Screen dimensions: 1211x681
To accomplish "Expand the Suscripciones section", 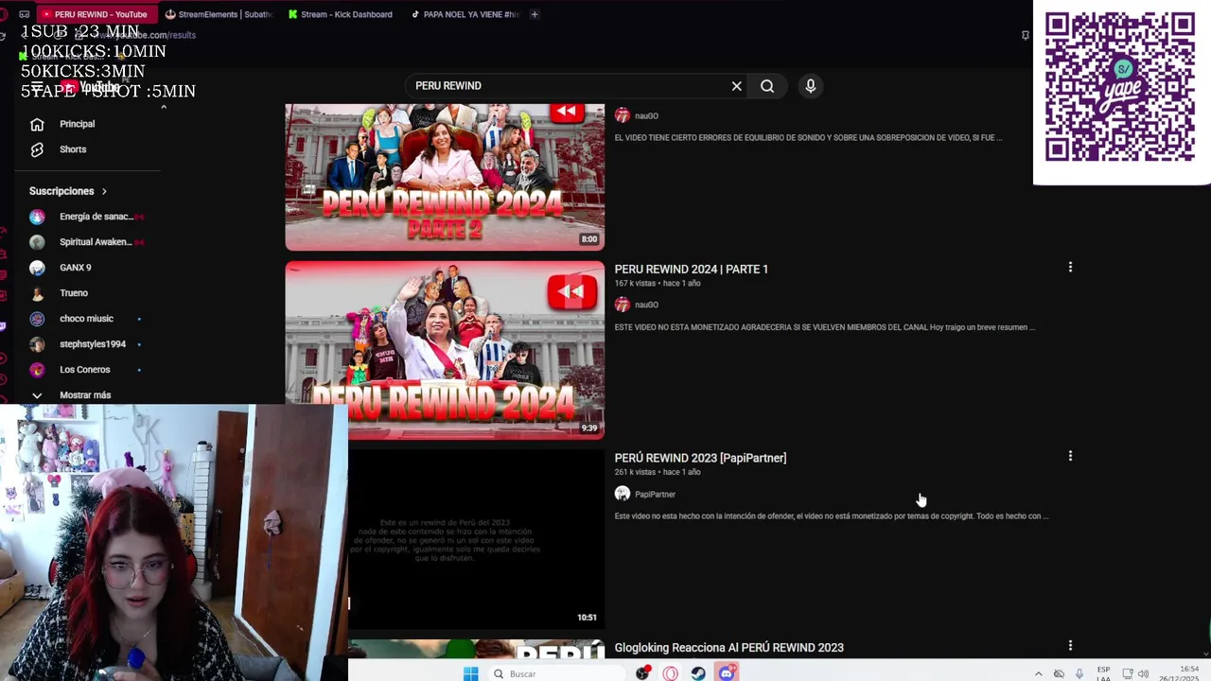I will pyautogui.click(x=68, y=191).
